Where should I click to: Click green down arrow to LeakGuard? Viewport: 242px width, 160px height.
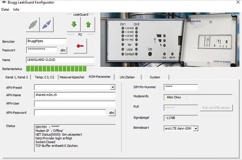74,24
